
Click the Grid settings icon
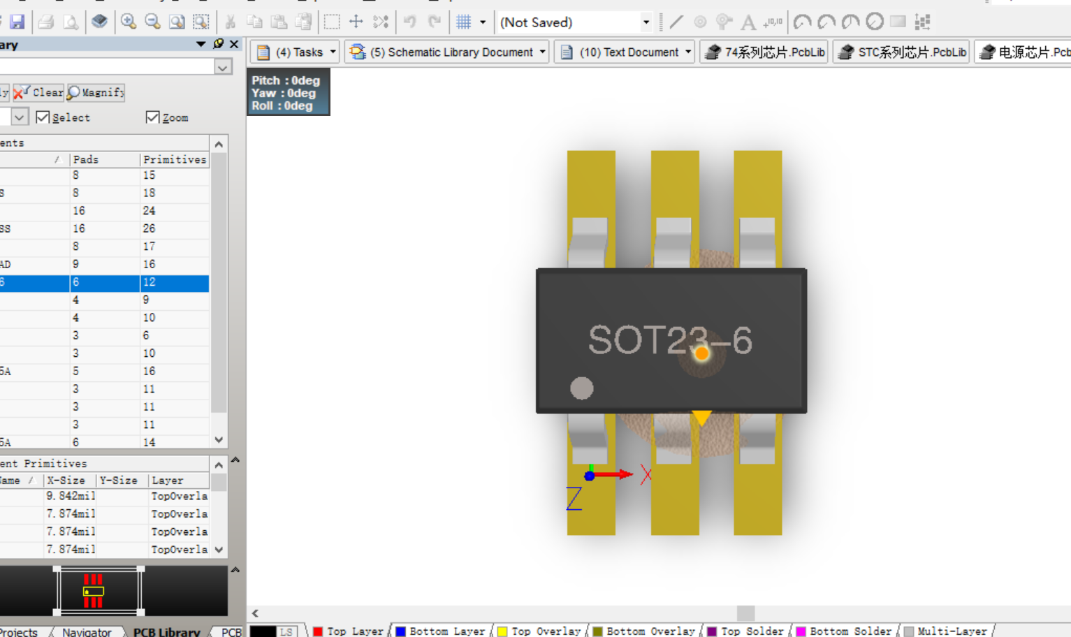point(464,22)
